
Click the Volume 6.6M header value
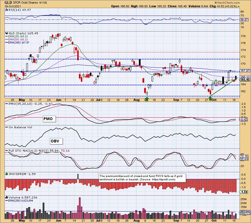tap(198, 6)
